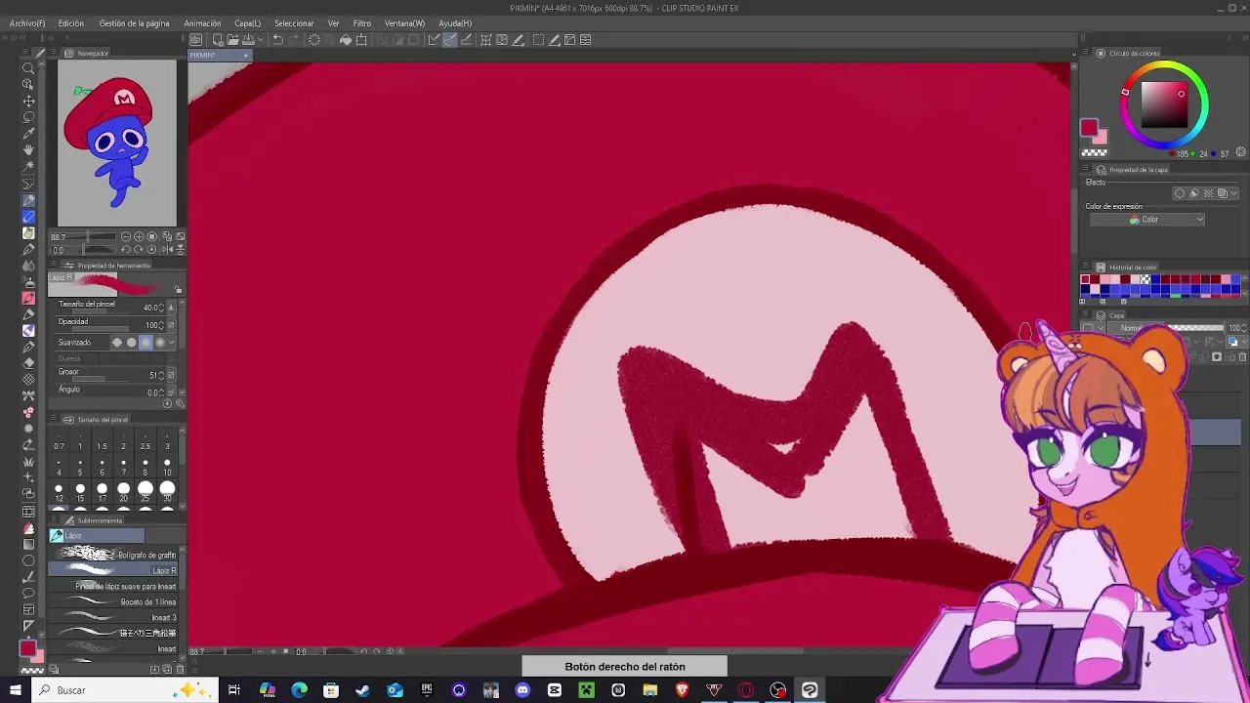Open the Clip Studio launcher icon
Image resolution: width=1250 pixels, height=703 pixels.
point(196,40)
